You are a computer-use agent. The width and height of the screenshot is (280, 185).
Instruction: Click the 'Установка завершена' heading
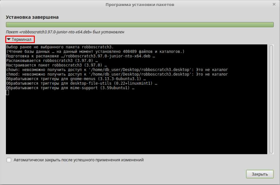pyautogui.click(x=32, y=17)
